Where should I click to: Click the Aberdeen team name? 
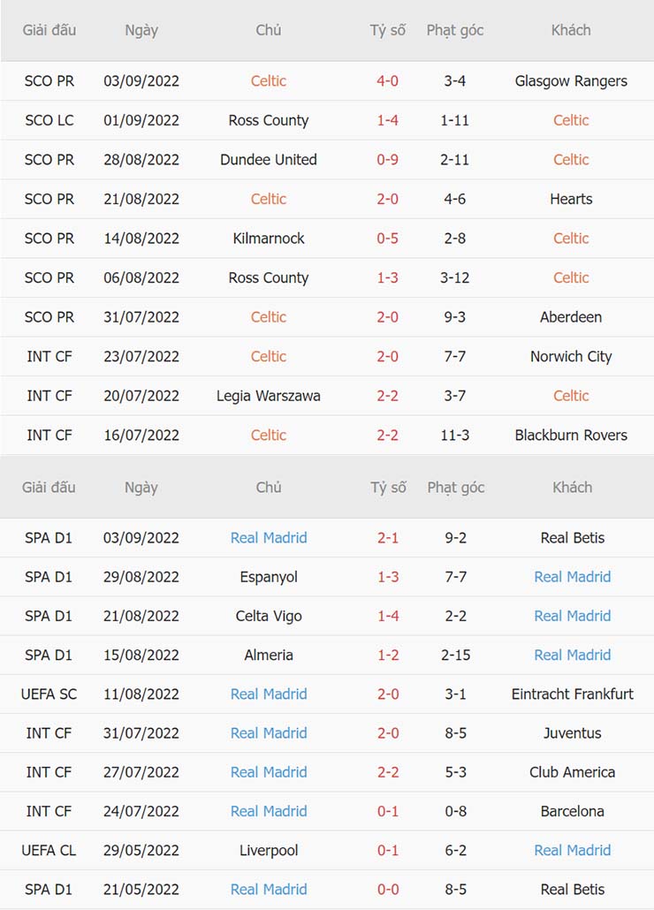click(x=571, y=317)
